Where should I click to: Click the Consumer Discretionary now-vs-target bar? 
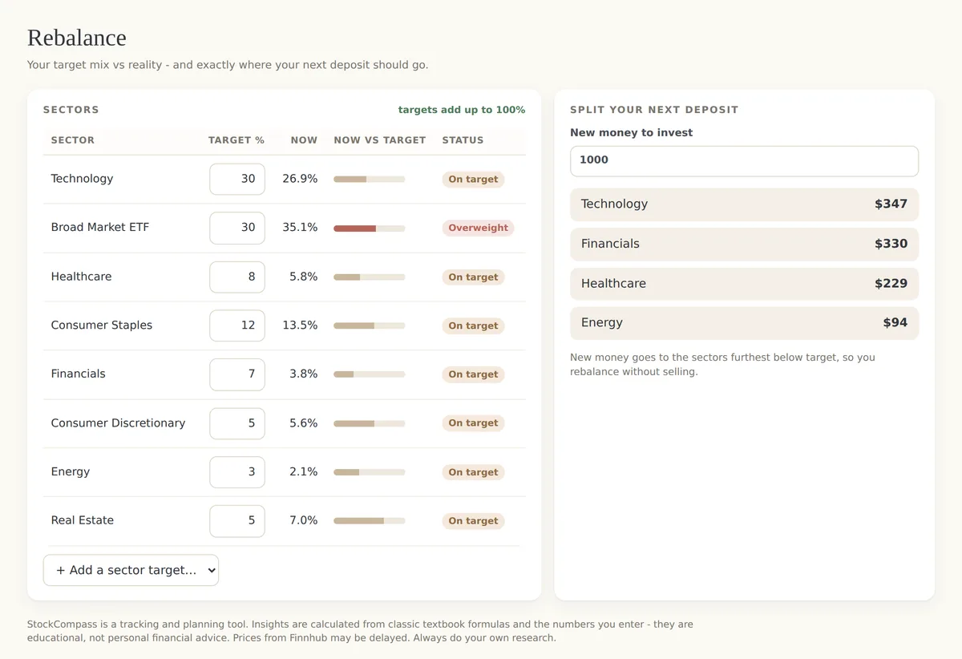click(370, 423)
